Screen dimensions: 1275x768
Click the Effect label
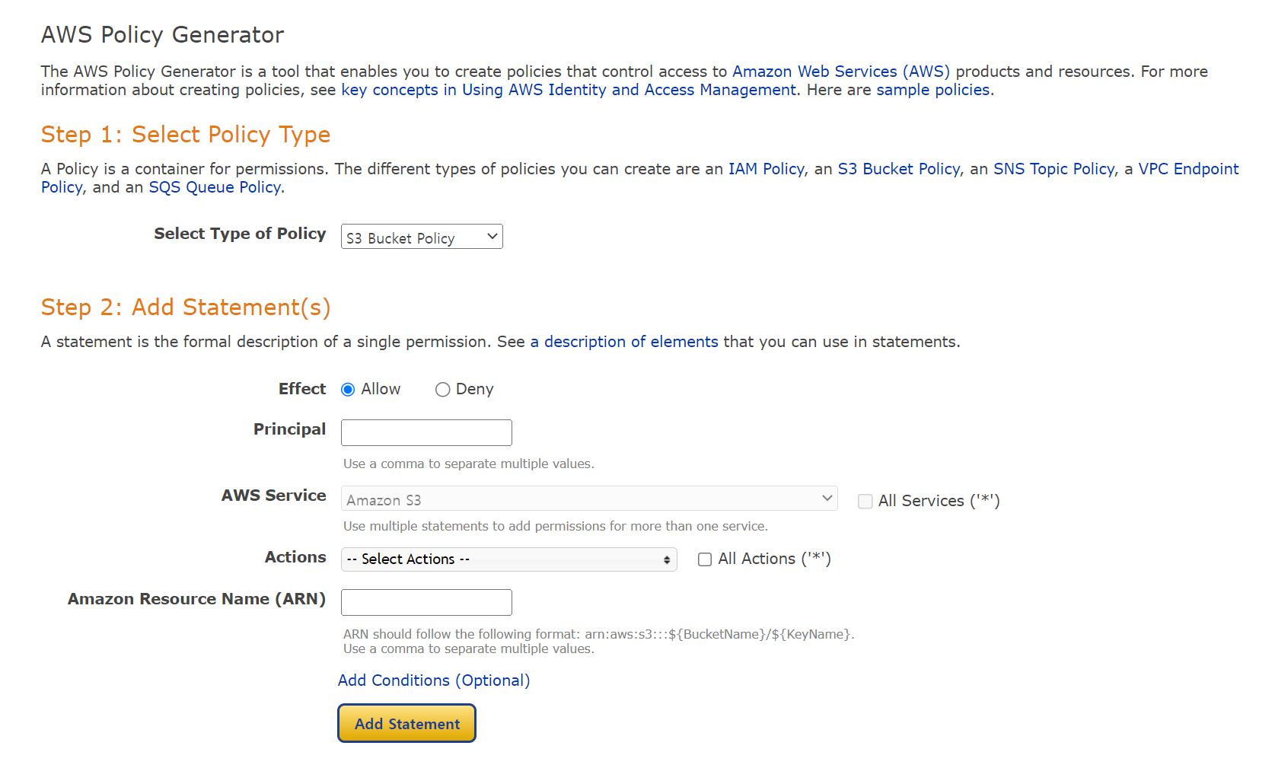point(302,389)
